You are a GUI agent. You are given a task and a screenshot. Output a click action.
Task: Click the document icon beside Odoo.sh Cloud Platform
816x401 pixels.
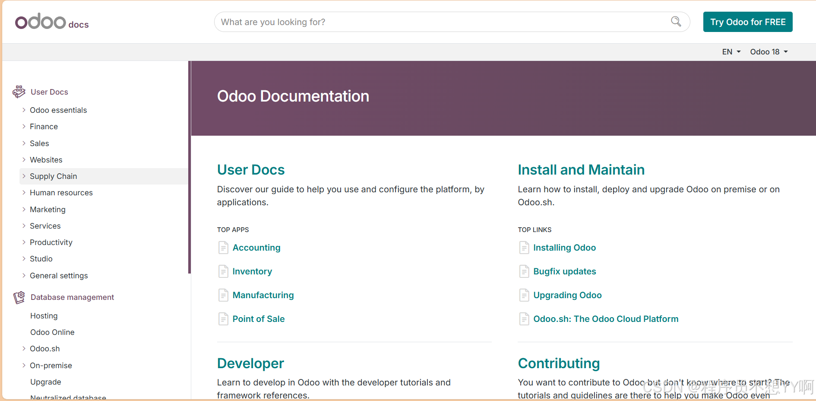524,319
